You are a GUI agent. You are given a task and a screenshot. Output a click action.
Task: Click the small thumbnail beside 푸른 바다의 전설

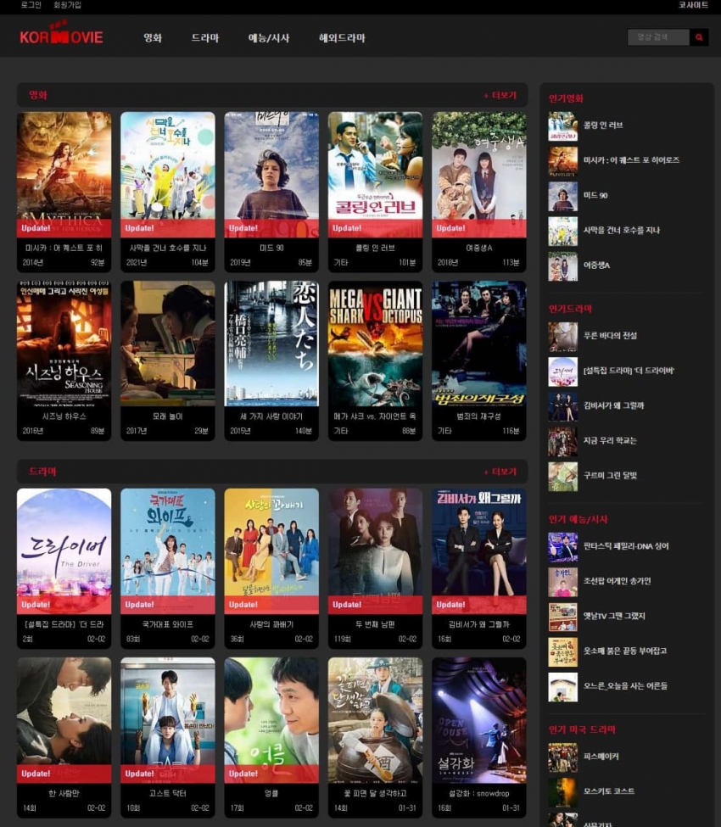pos(562,337)
